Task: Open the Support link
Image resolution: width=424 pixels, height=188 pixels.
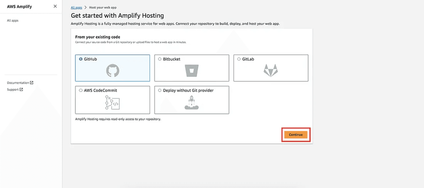Action: pos(13,89)
